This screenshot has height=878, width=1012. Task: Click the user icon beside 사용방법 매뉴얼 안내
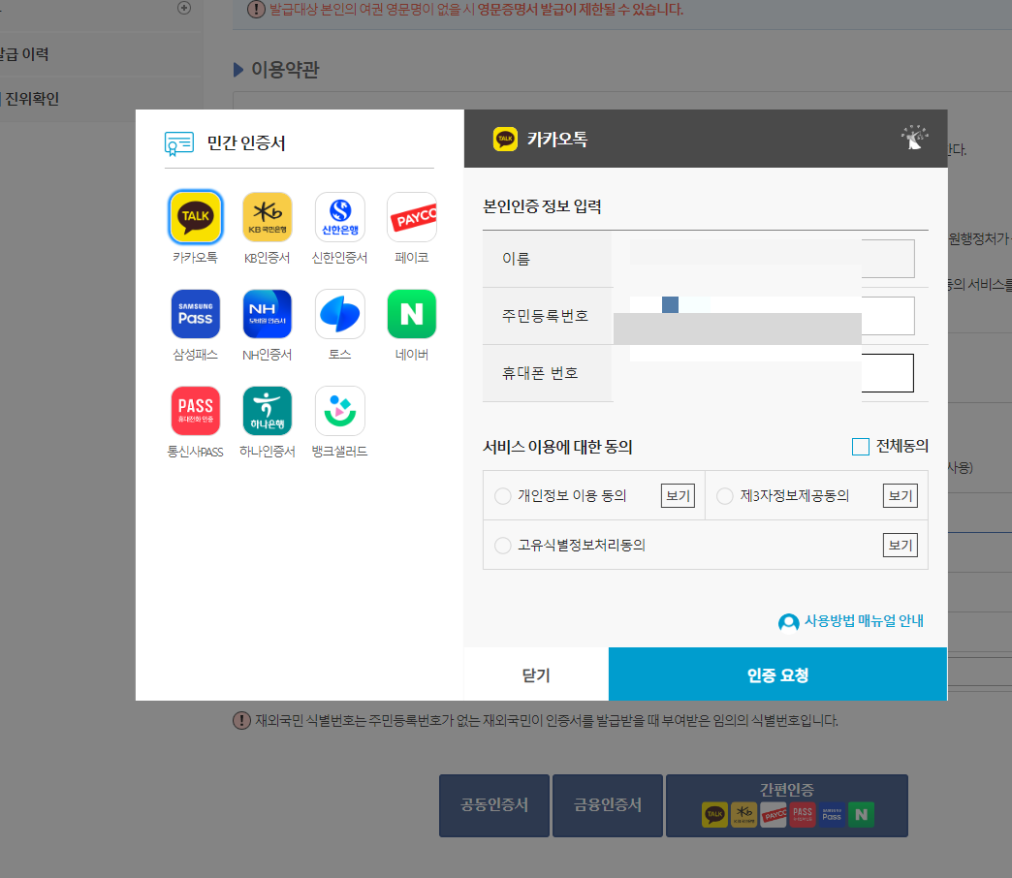tap(789, 622)
